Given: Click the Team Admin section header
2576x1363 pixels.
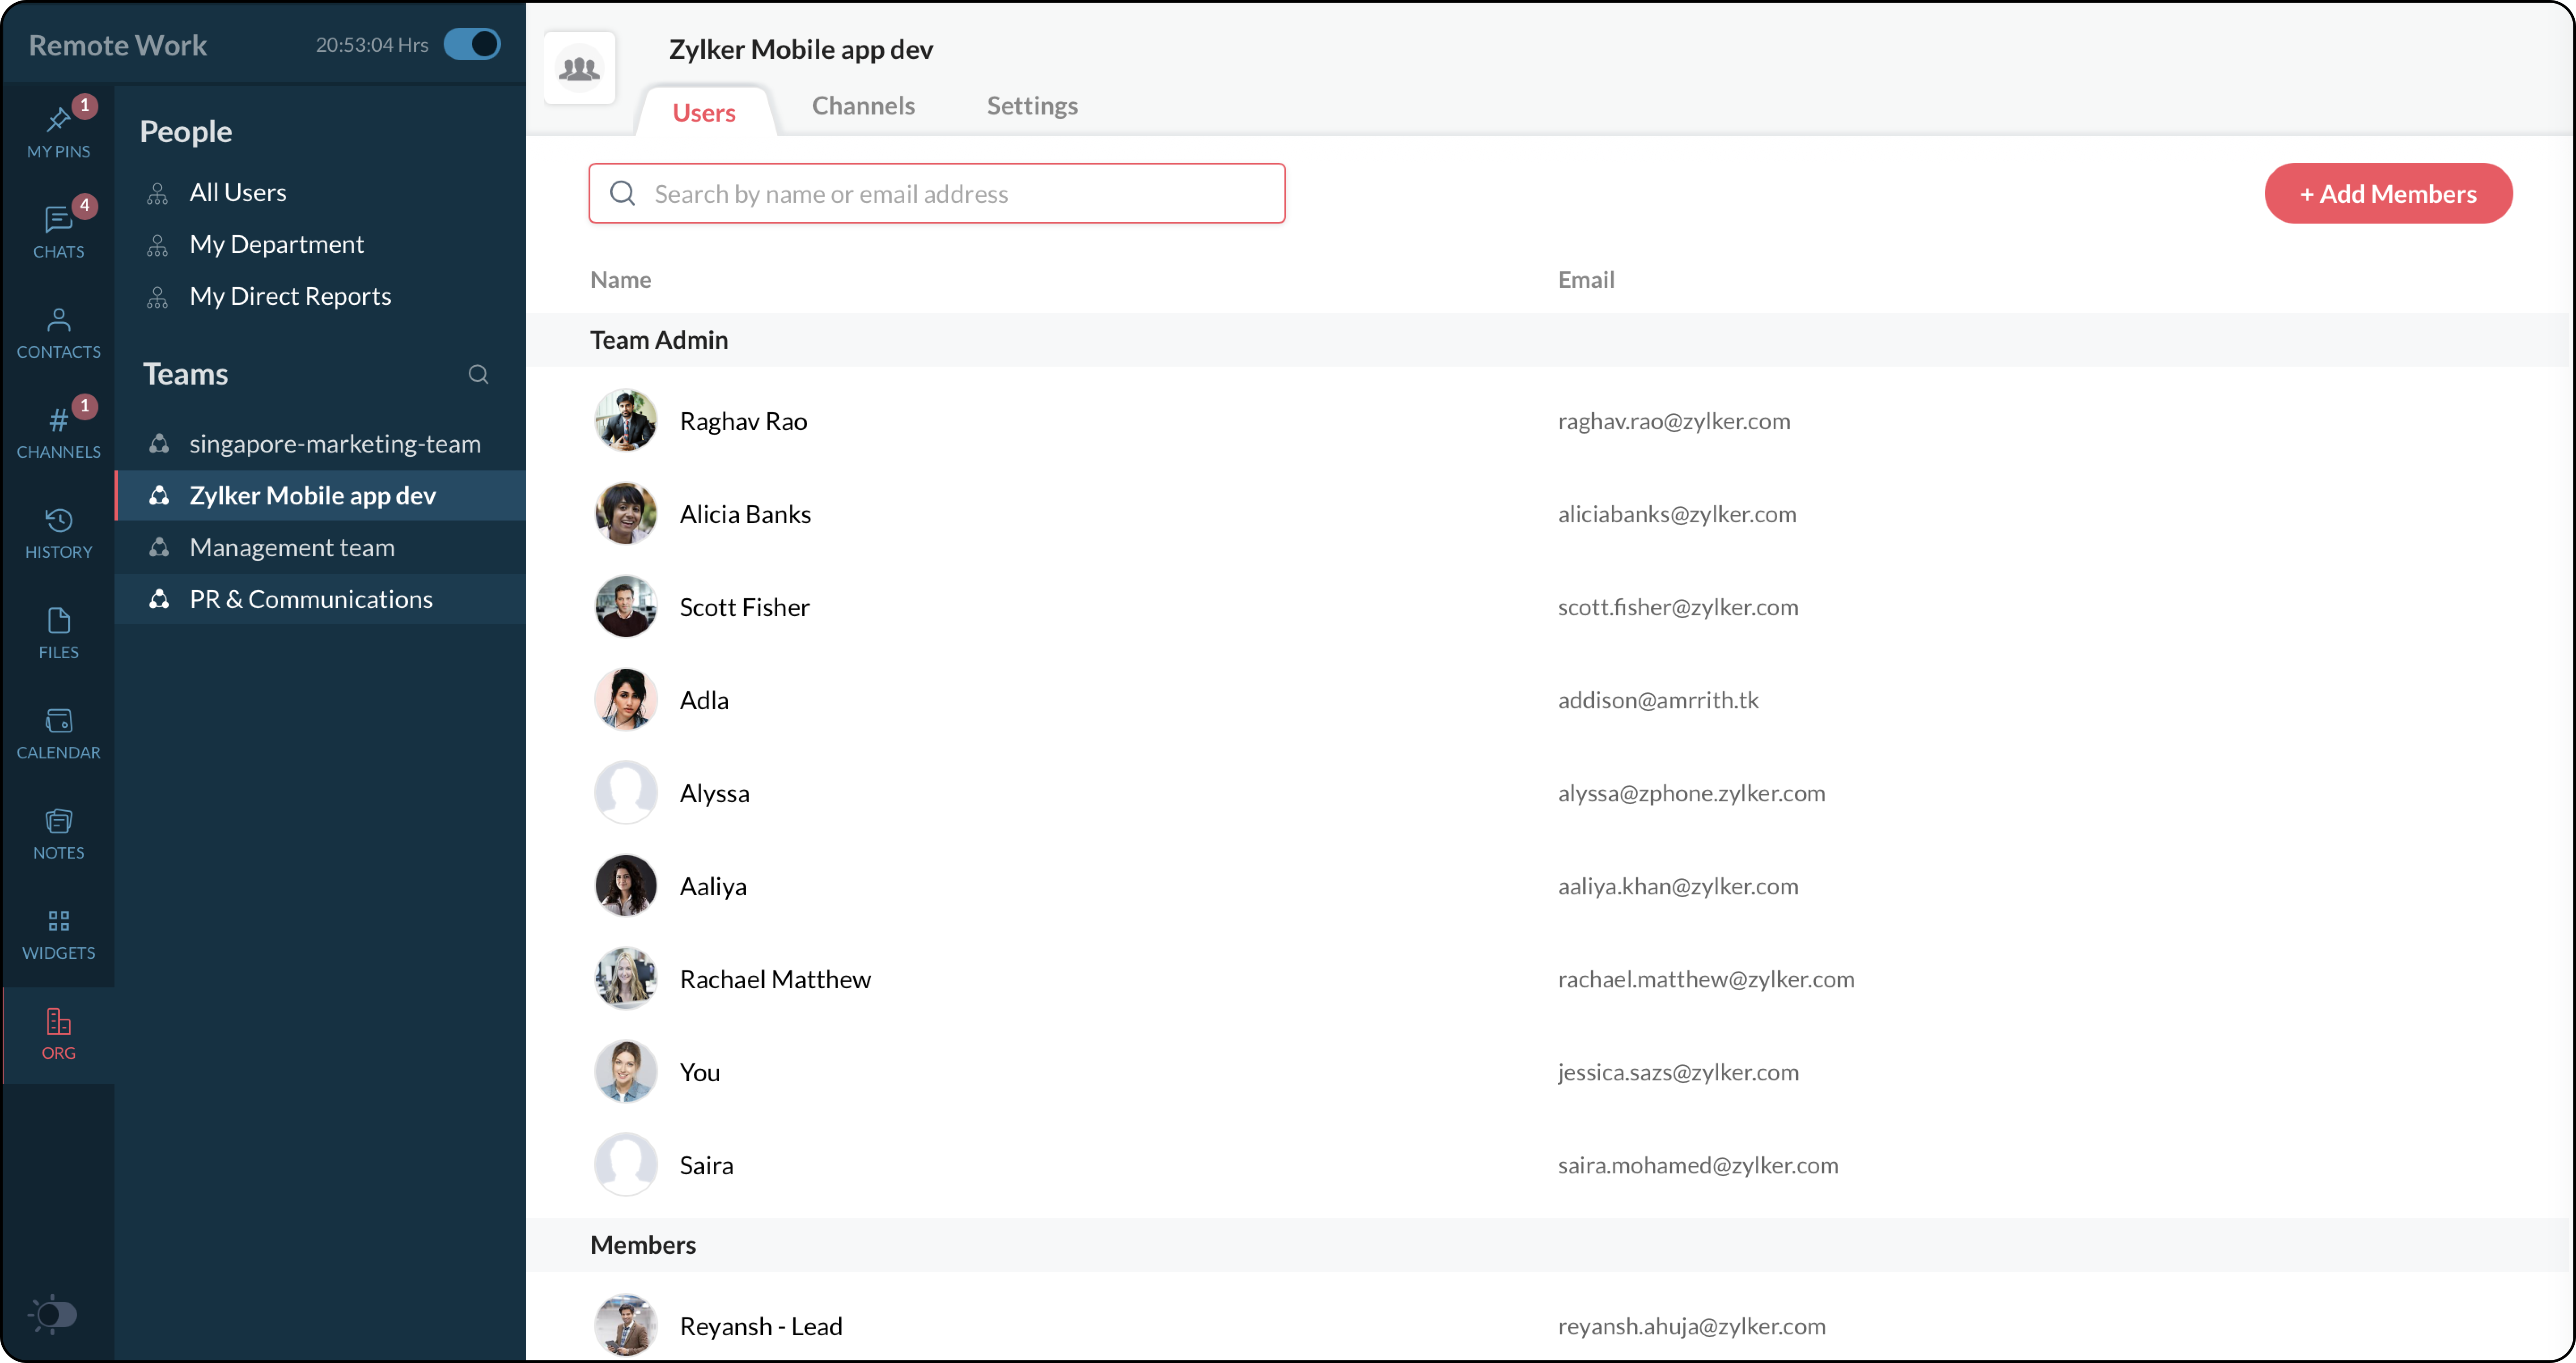Looking at the screenshot, I should click(659, 339).
